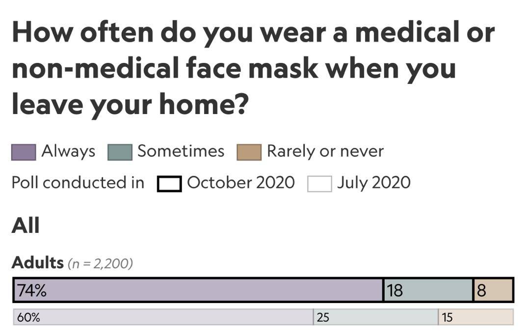Click the July 2020 label text
The width and height of the screenshot is (528, 336).
(374, 183)
